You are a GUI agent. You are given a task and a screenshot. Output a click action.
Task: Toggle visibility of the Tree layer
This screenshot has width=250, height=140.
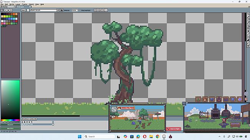(23, 124)
